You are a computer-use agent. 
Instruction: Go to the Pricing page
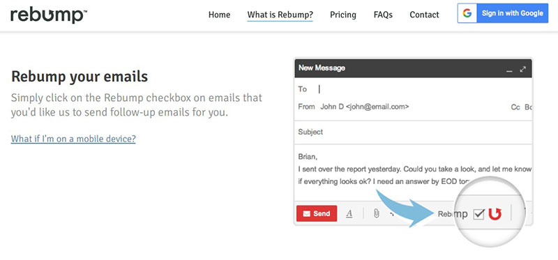(x=343, y=15)
